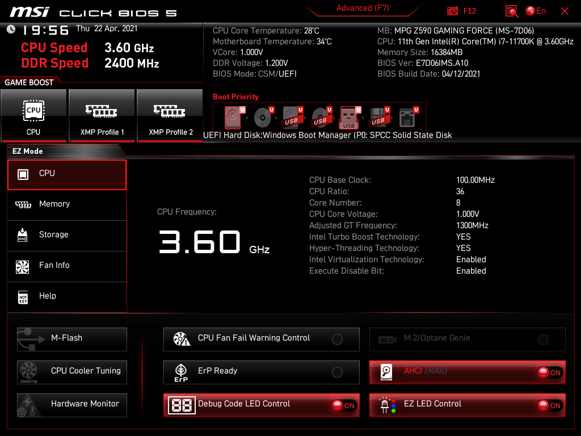
Task: Click the UEFI Hard Disk Windows Boot Manager text
Action: [327, 135]
